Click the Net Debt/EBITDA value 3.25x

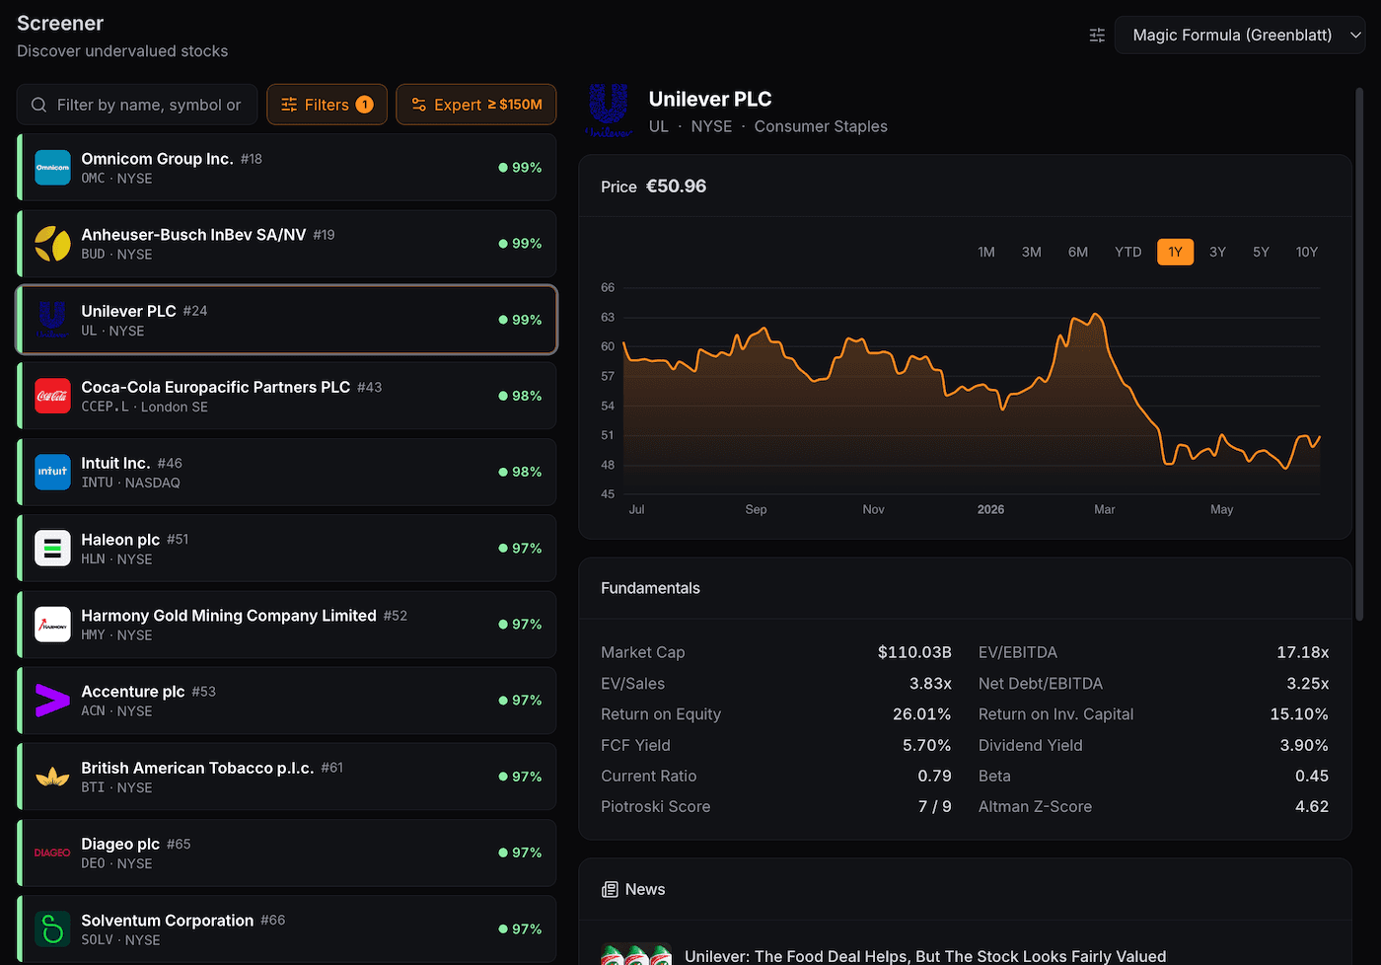[x=1308, y=683]
